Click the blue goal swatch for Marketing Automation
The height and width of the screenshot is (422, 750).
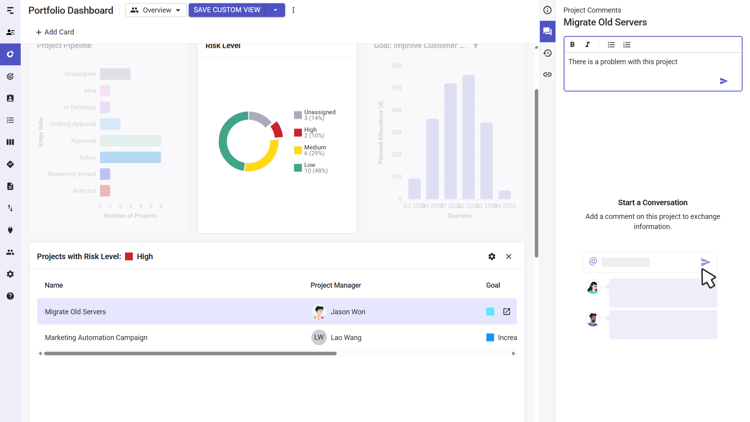[490, 337]
